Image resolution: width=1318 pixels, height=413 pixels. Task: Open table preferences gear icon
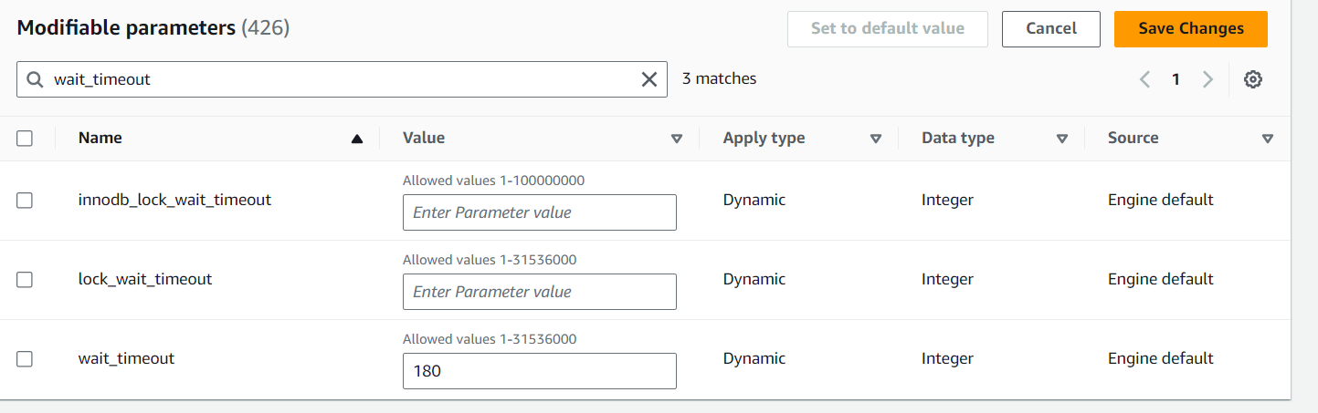(1253, 79)
